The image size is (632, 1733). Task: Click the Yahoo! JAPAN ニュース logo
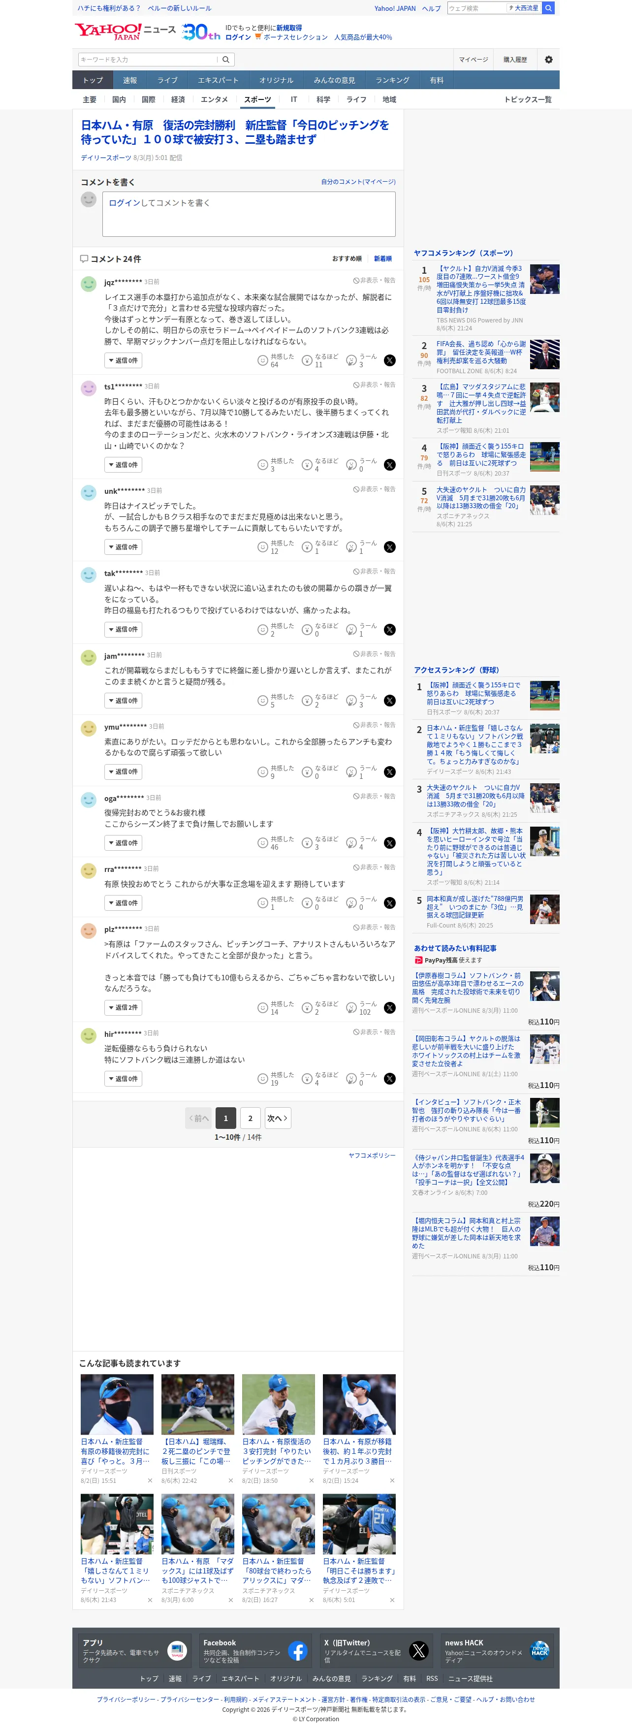coord(125,31)
